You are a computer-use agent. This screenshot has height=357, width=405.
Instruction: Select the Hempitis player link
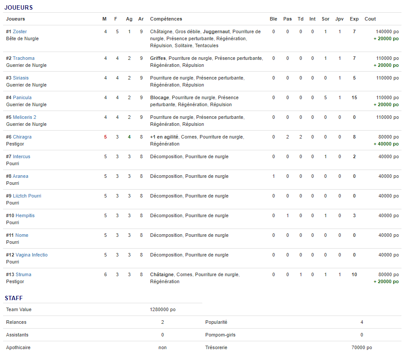pyautogui.click(x=25, y=215)
